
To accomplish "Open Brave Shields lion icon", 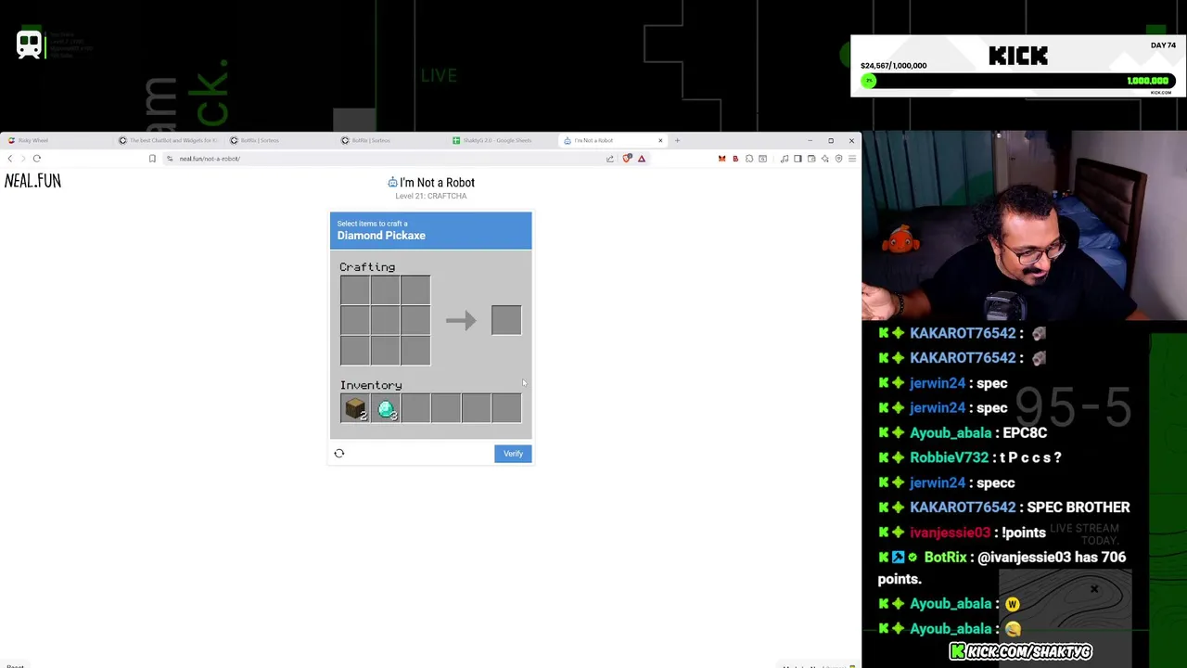I will 627,159.
